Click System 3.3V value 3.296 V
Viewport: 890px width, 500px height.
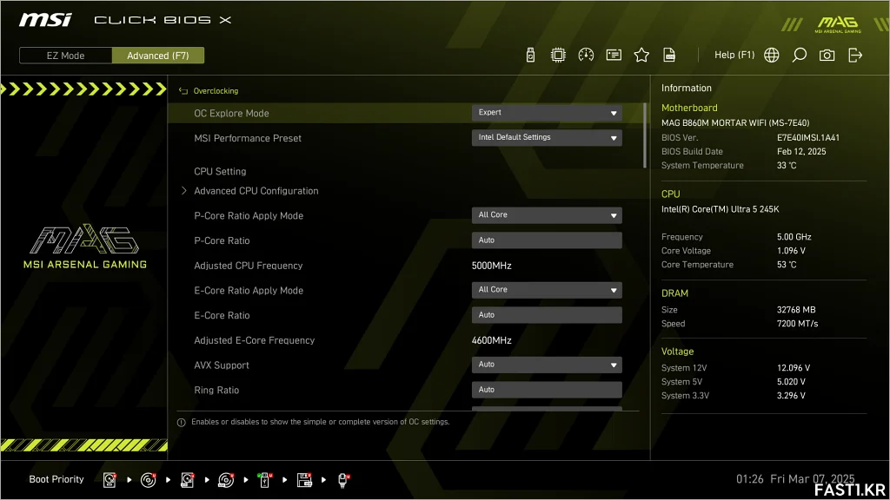pos(791,396)
